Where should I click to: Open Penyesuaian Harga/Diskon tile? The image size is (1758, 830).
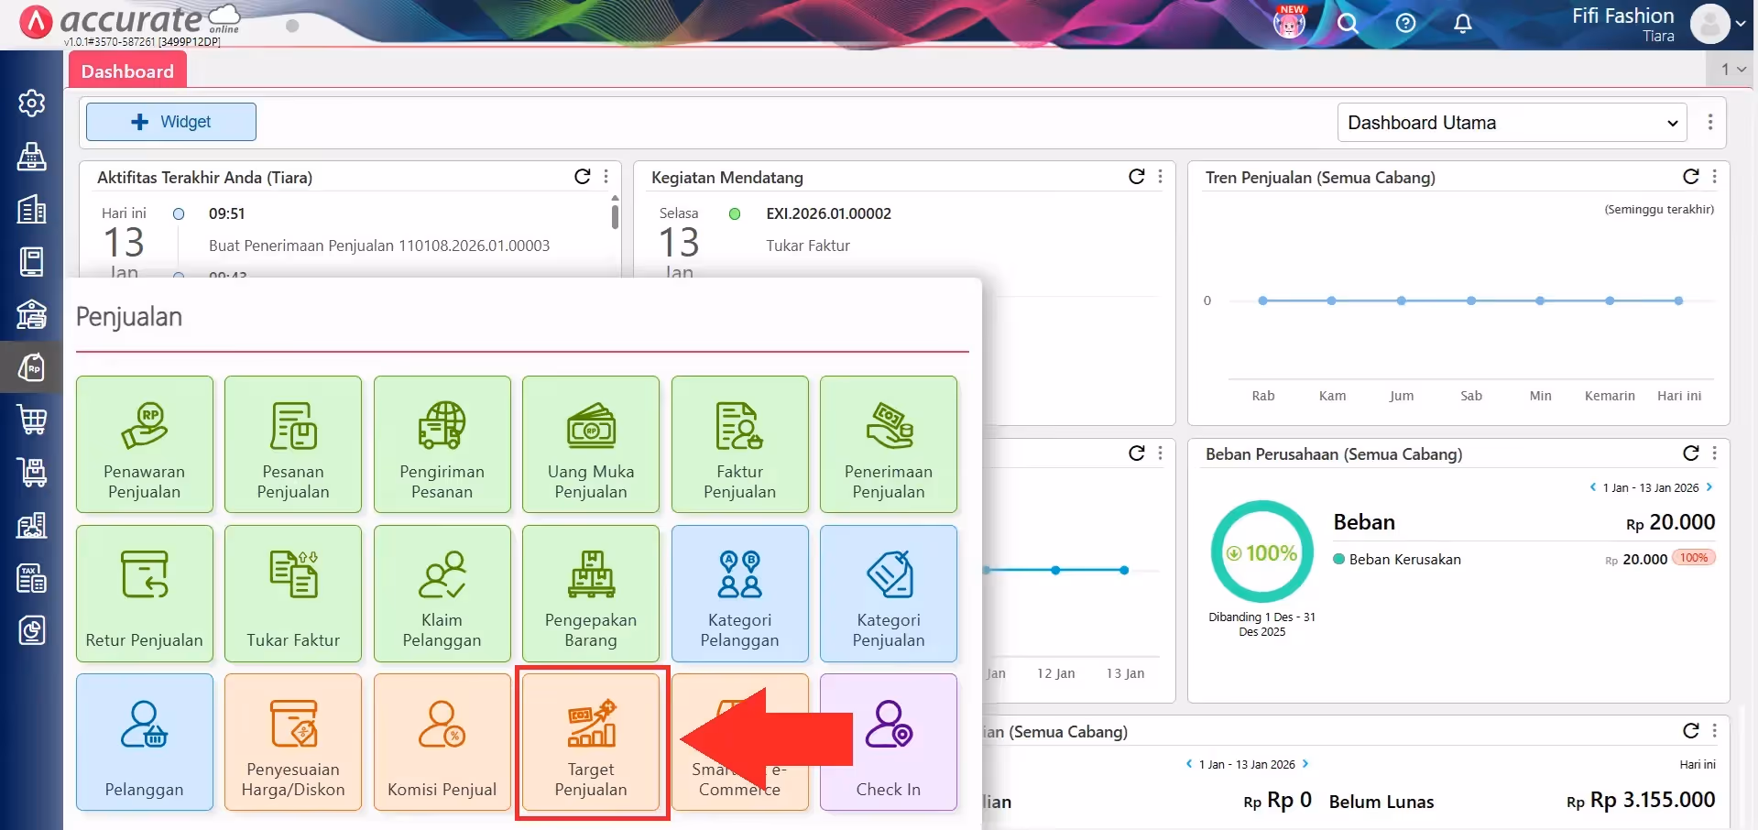pos(293,742)
